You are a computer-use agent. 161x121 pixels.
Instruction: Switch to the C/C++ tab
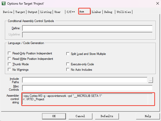click(x=71, y=12)
